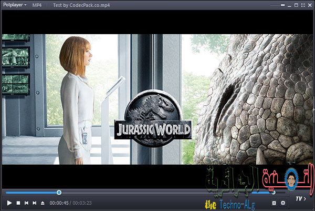Viewport: 315px width, 211px height.
Task: Click the unplayed portion of the seek bar
Action: [157, 193]
